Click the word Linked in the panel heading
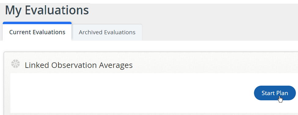The height and width of the screenshot is (115, 298). pos(37,65)
